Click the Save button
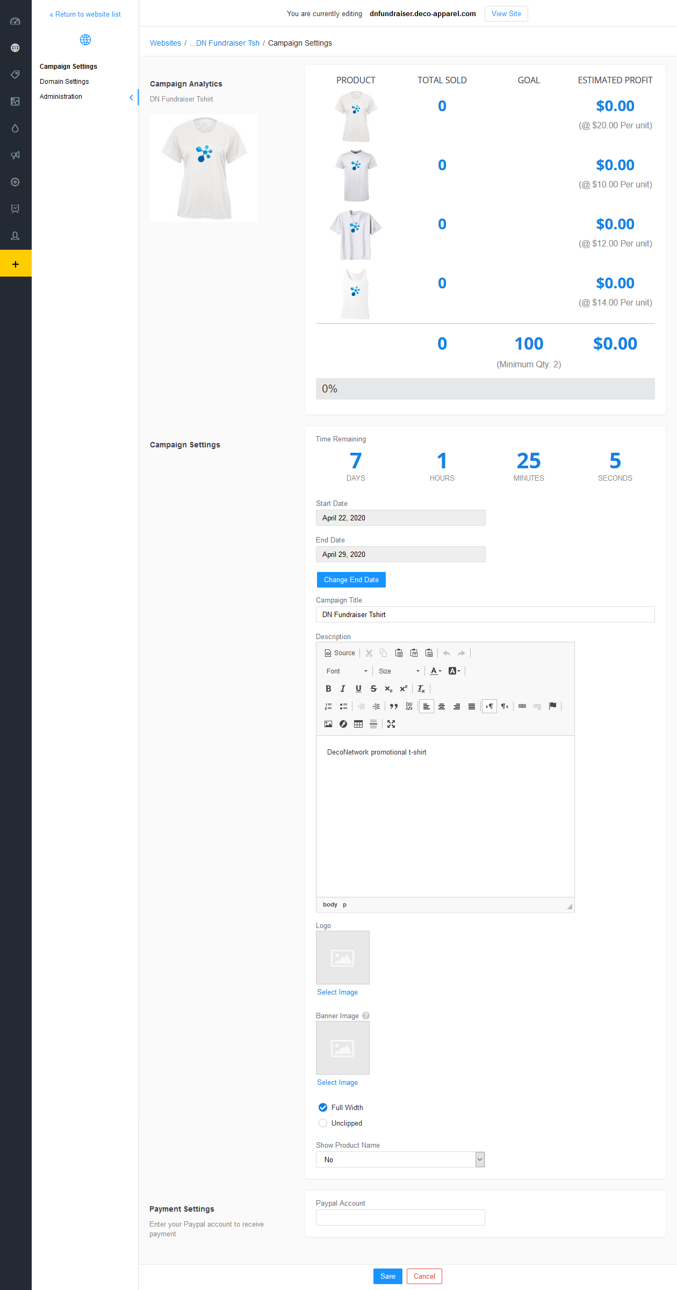Image resolution: width=677 pixels, height=1290 pixels. (388, 1277)
